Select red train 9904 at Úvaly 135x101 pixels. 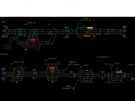pos(87,36)
